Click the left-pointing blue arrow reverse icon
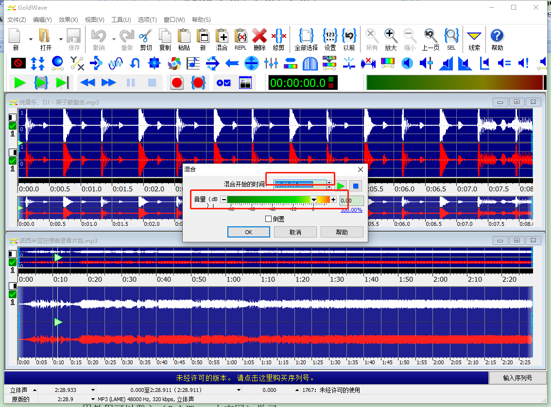 (232, 63)
